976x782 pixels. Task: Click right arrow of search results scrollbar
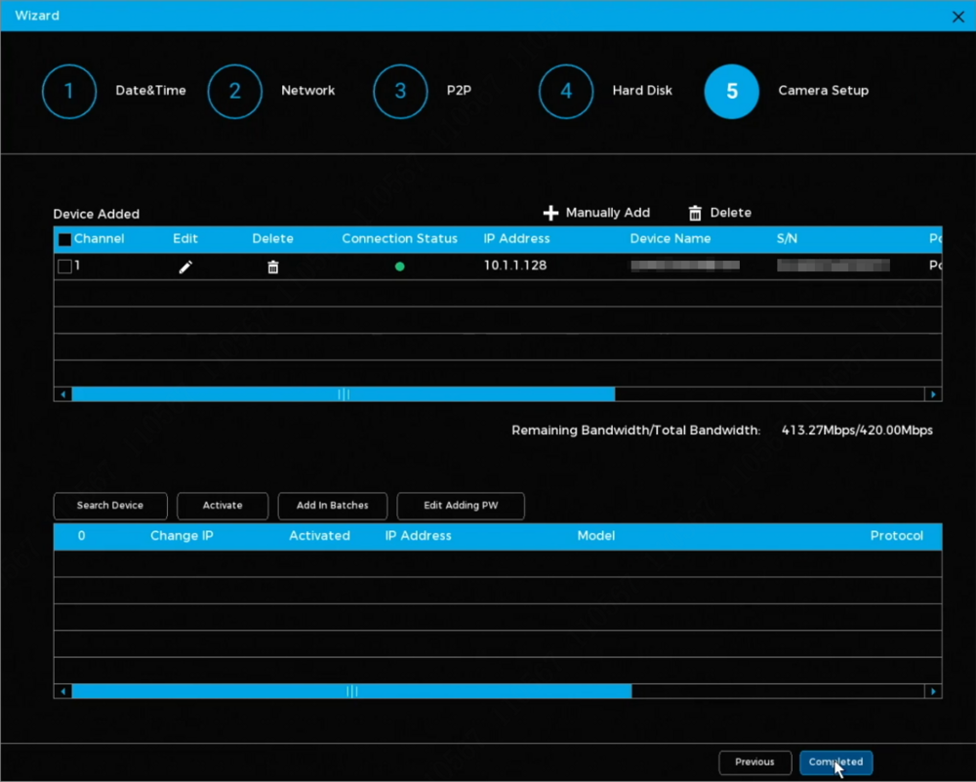(x=934, y=691)
